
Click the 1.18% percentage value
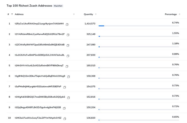[x=175, y=43]
